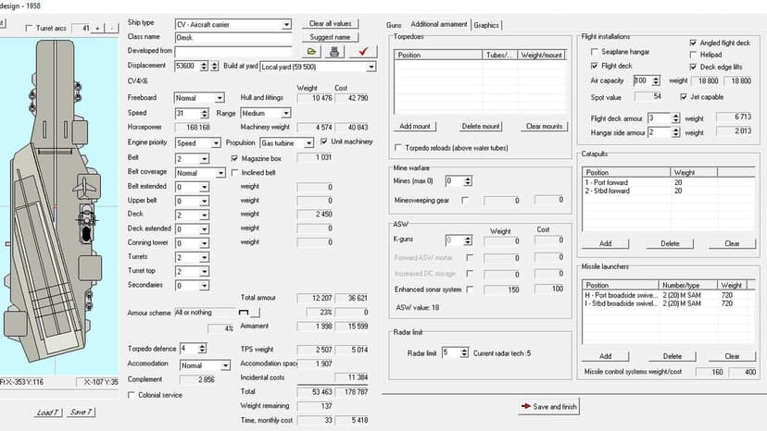Enable Colonial service checkbox
This screenshot has width=767, height=431.
(x=132, y=395)
